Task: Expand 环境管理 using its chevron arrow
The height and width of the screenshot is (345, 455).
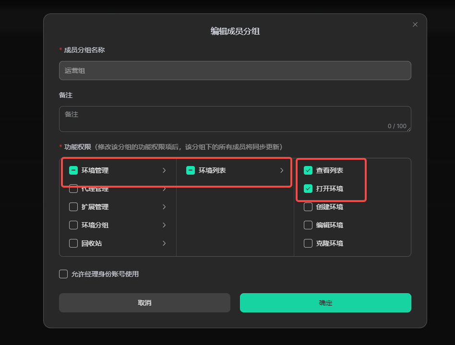Action: [164, 170]
